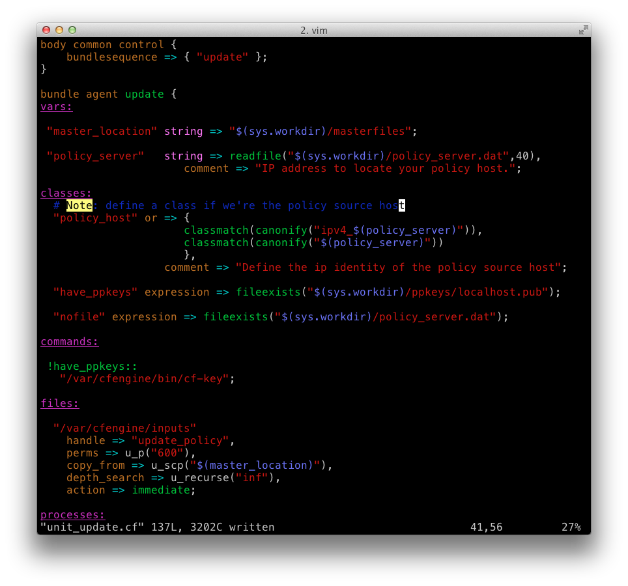This screenshot has width=628, height=586.
Task: Click the '2. vim' window title
Action: pyautogui.click(x=313, y=31)
